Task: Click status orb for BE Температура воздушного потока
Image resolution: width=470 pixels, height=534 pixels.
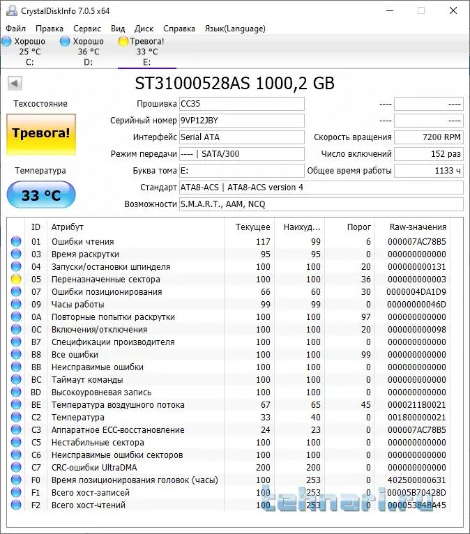Action: 16,404
